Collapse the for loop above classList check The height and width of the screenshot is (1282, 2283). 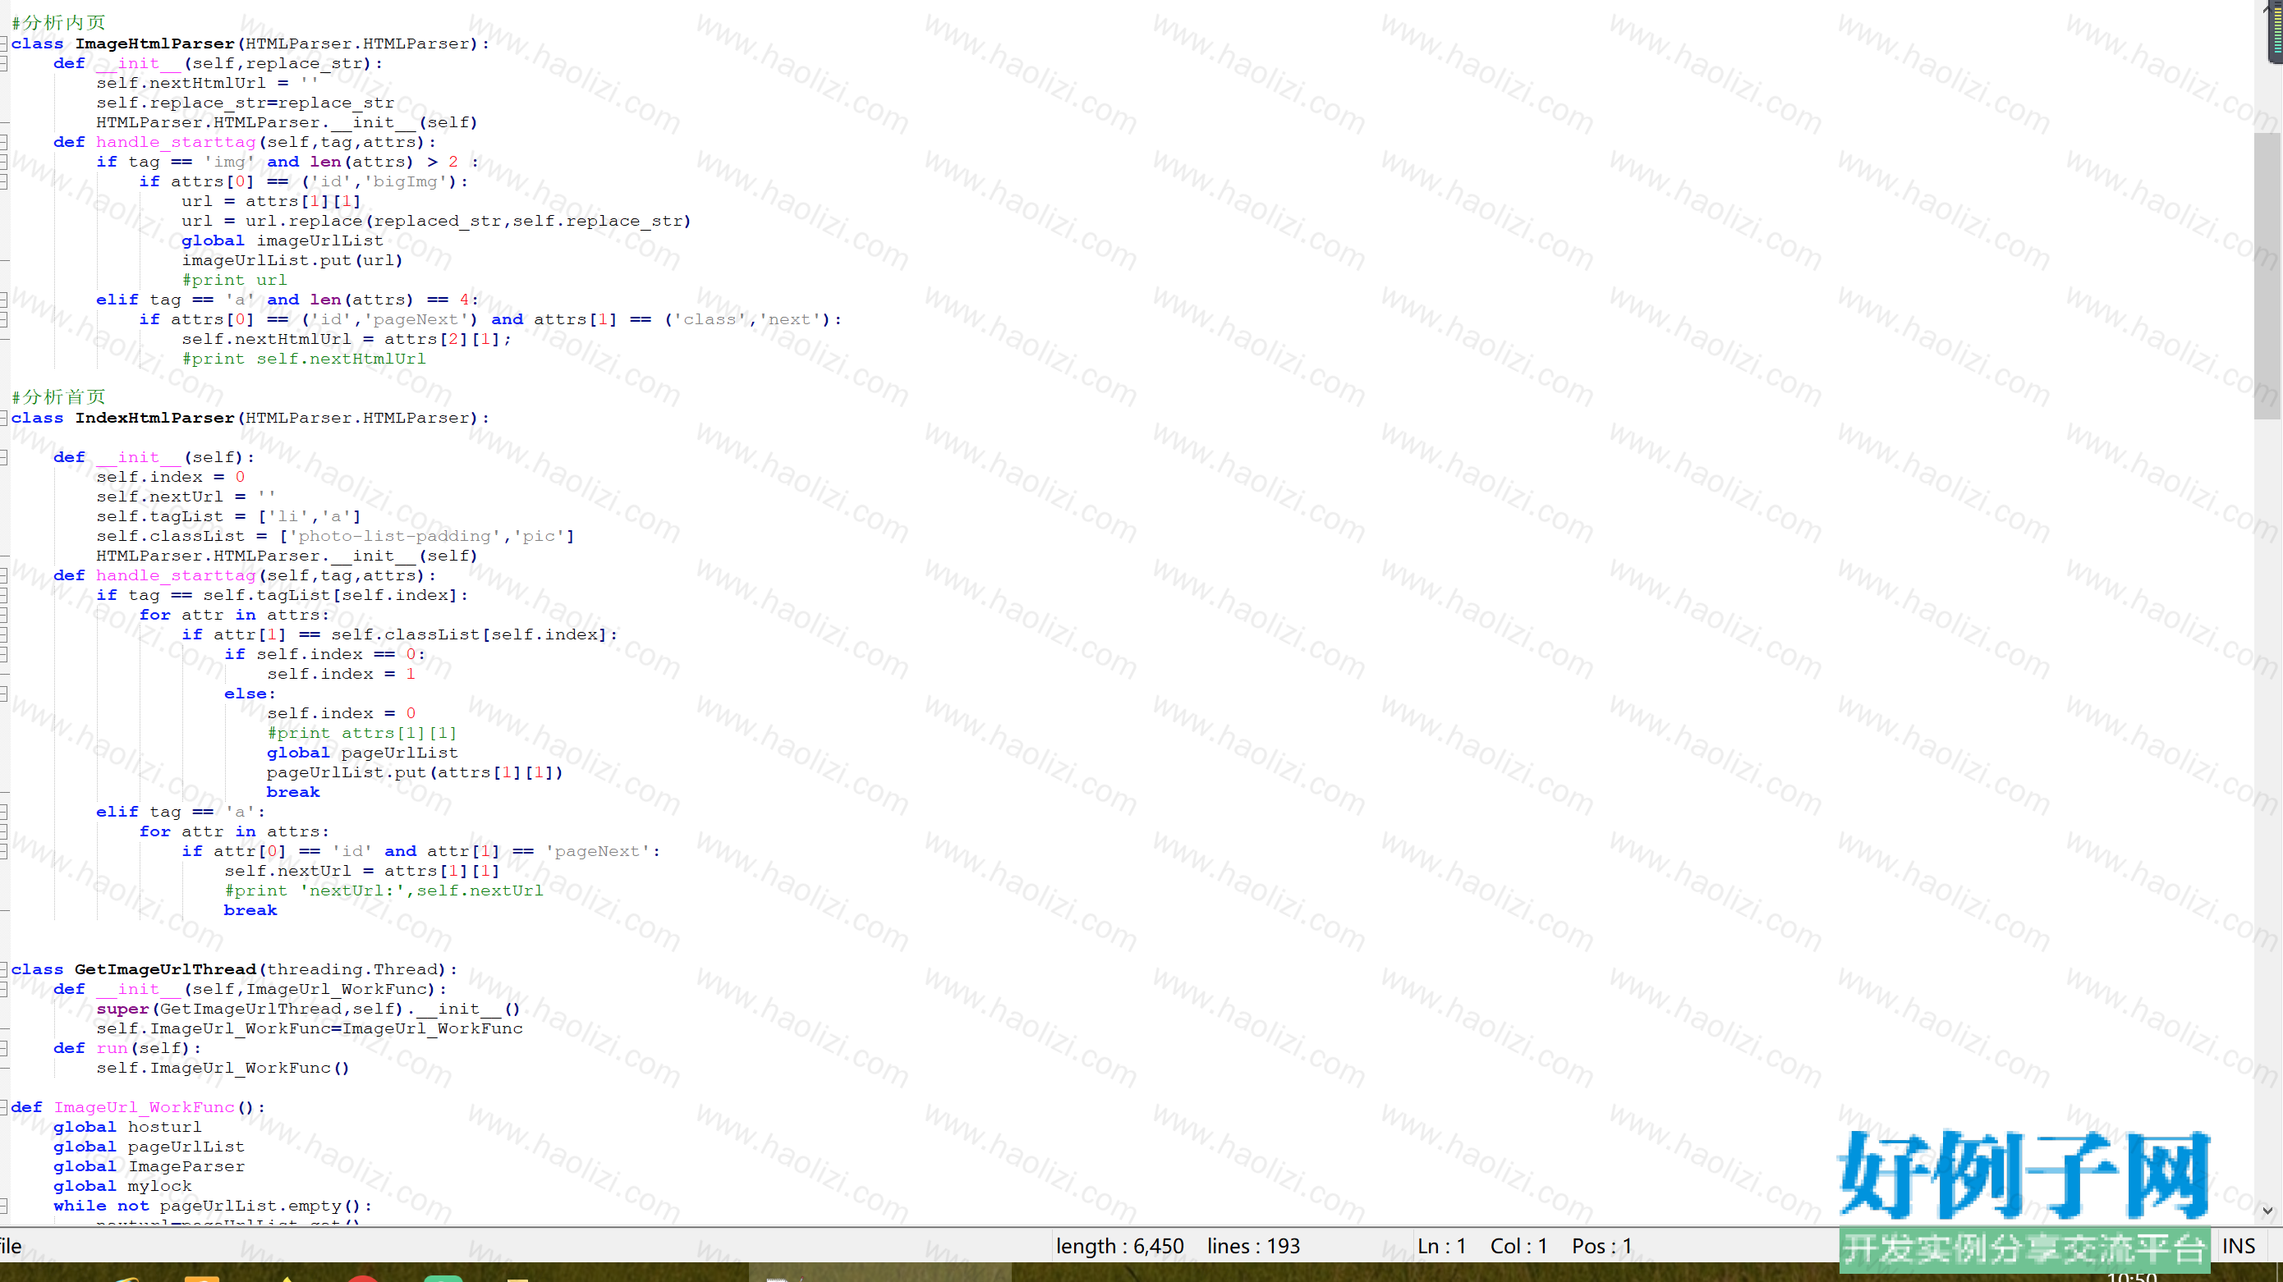pyautogui.click(x=3, y=614)
